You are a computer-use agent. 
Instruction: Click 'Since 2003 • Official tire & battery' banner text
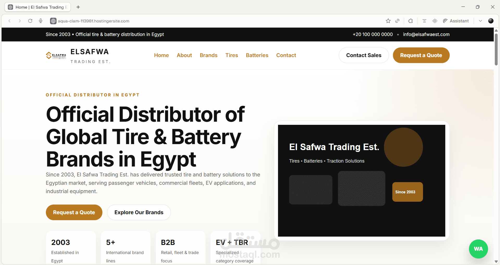105,34
